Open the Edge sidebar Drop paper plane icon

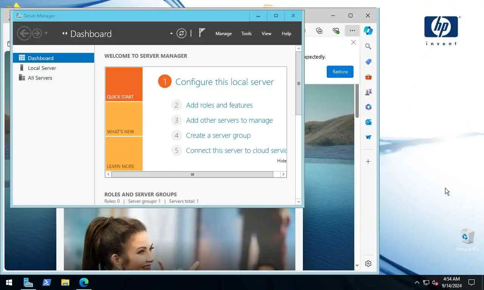[368, 137]
